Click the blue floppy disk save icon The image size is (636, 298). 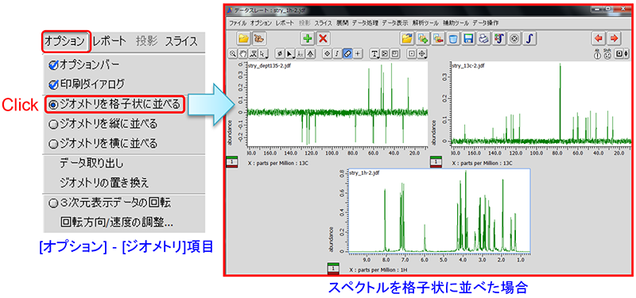tap(468, 38)
